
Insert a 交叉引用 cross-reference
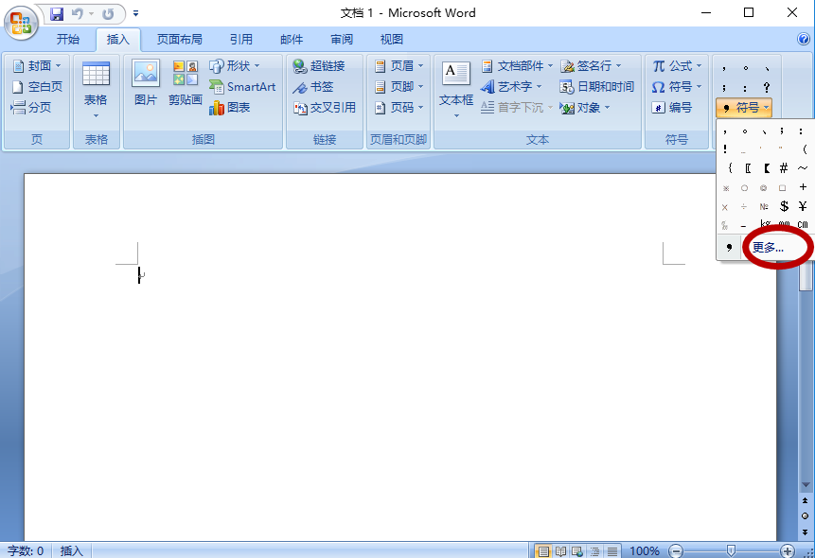[325, 108]
